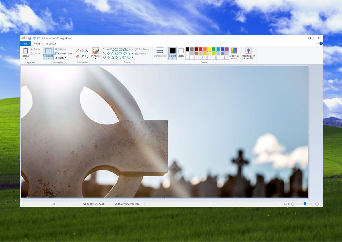Save the file using the floppy icon
The width and height of the screenshot is (342, 242).
30,38
